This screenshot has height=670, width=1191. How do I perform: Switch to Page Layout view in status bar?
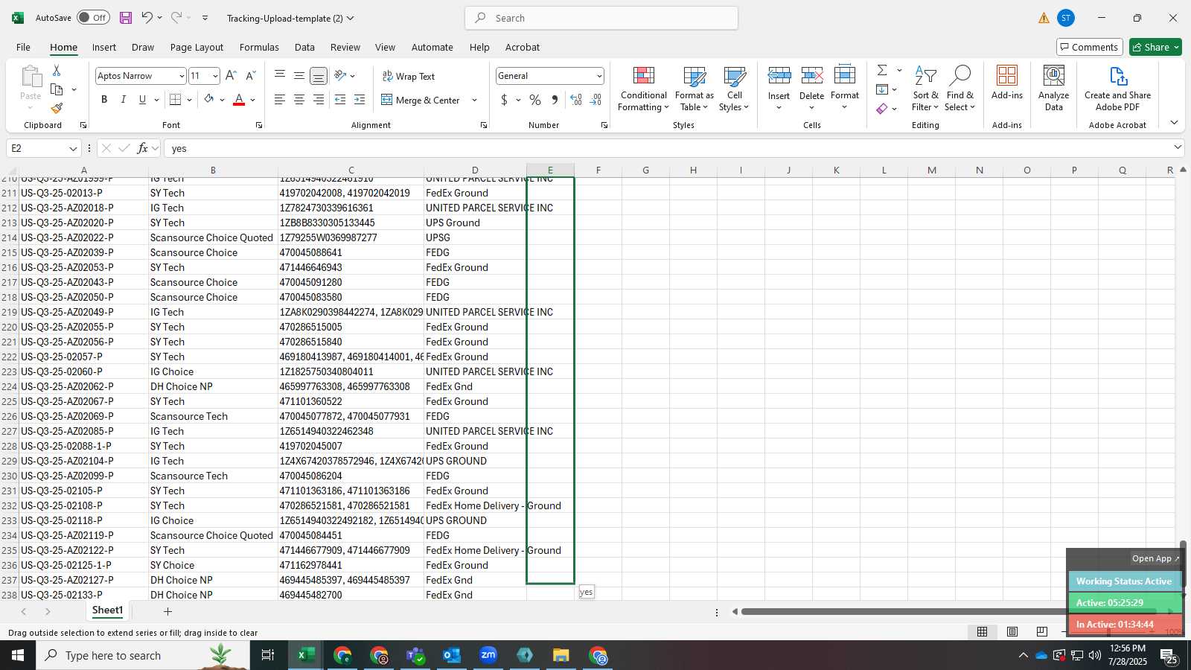(x=1012, y=632)
